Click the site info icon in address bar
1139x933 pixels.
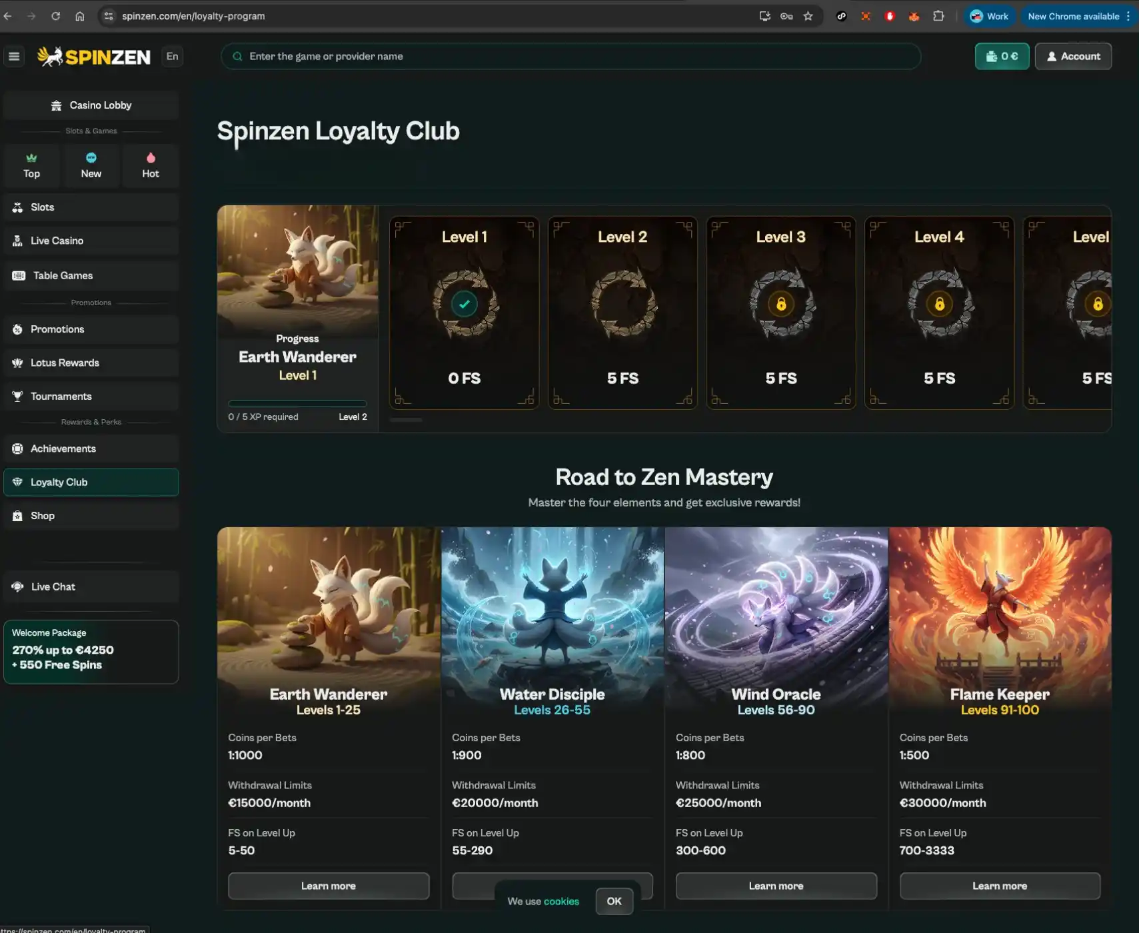click(x=109, y=16)
